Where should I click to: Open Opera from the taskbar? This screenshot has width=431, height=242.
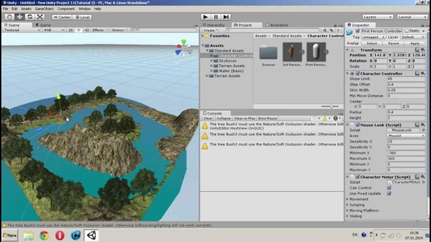(x=60, y=235)
